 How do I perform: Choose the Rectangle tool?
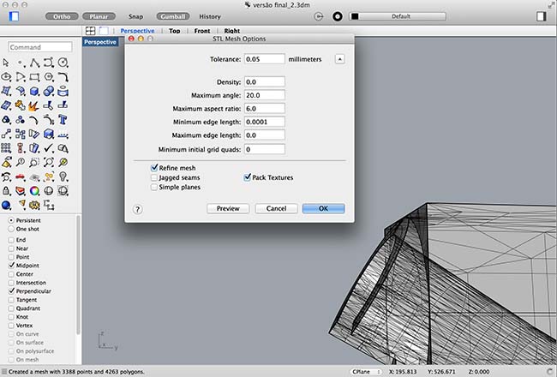click(34, 77)
